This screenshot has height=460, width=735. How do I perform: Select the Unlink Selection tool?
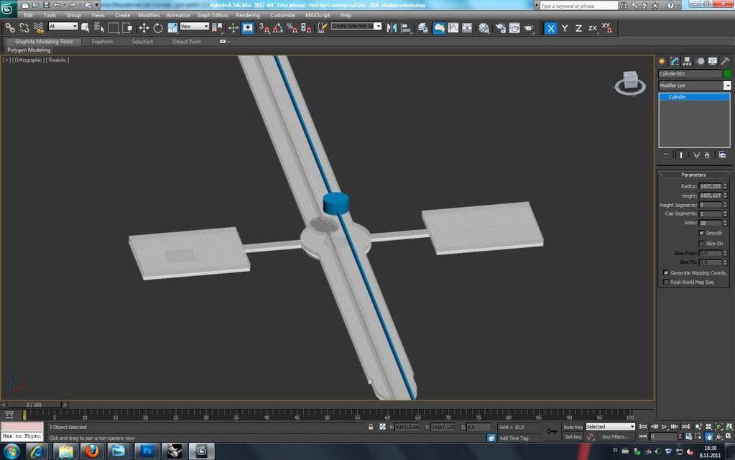coord(24,28)
